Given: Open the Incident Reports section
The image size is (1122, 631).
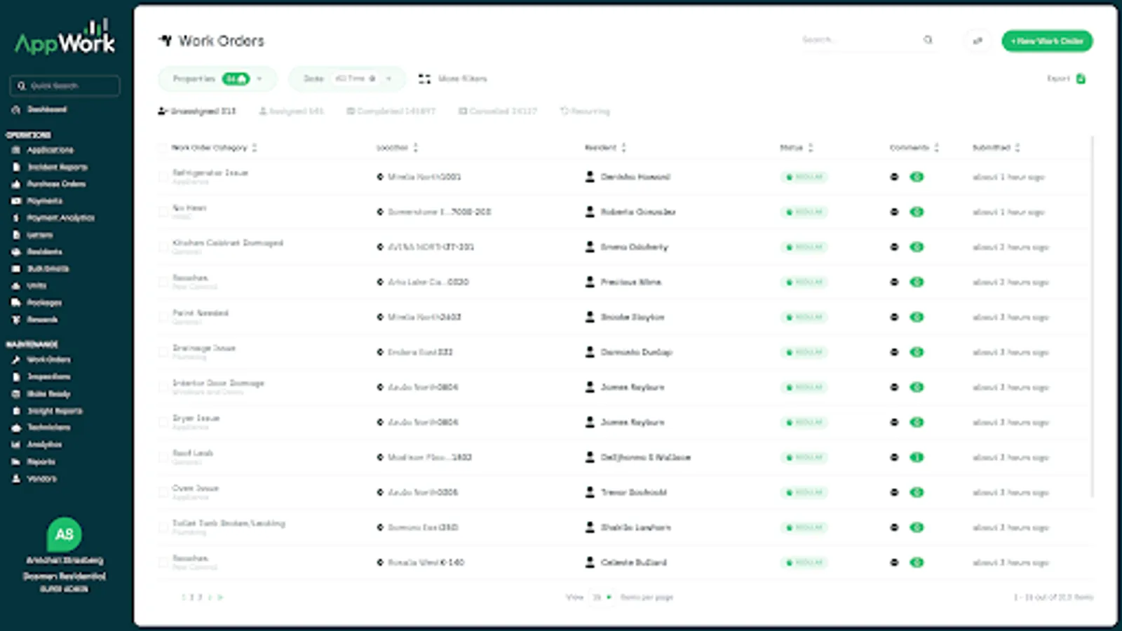Looking at the screenshot, I should tap(58, 167).
